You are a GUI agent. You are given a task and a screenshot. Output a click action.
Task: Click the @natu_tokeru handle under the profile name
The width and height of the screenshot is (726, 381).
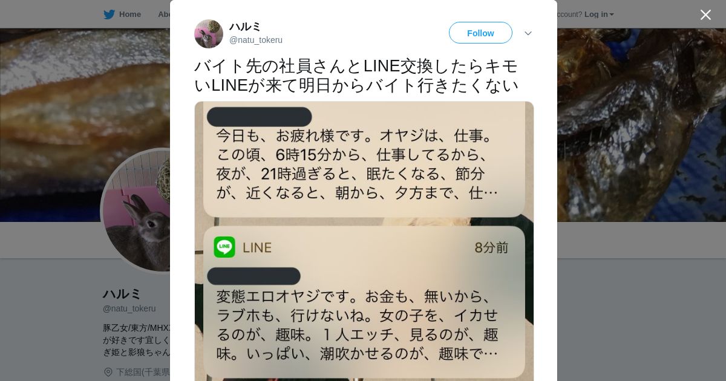point(129,308)
